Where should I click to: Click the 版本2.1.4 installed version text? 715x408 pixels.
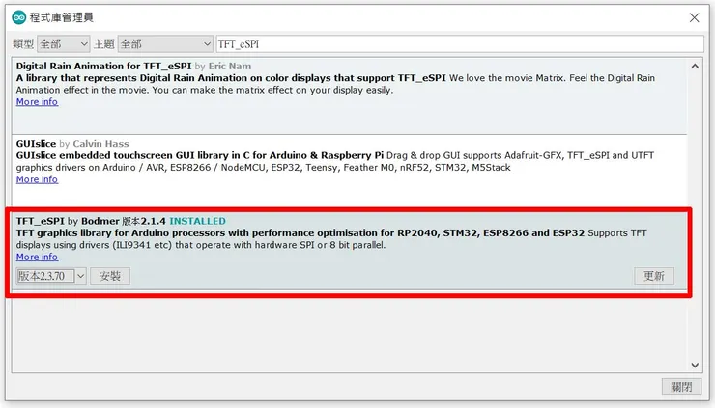coord(144,221)
